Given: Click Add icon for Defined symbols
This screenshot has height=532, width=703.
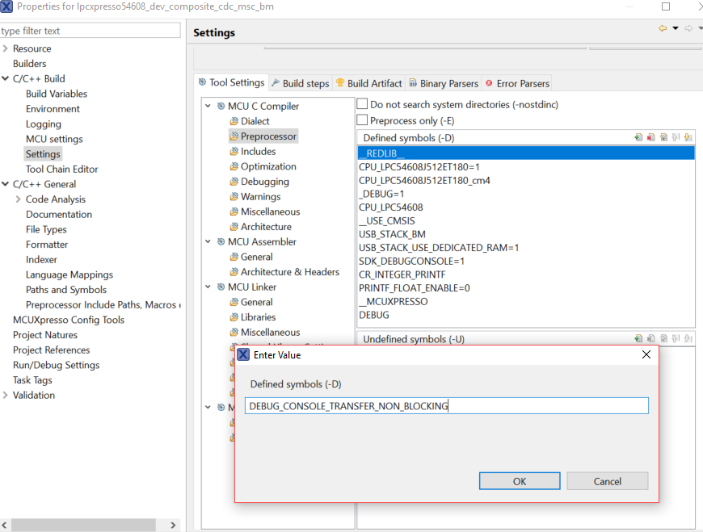Looking at the screenshot, I should pos(638,137).
